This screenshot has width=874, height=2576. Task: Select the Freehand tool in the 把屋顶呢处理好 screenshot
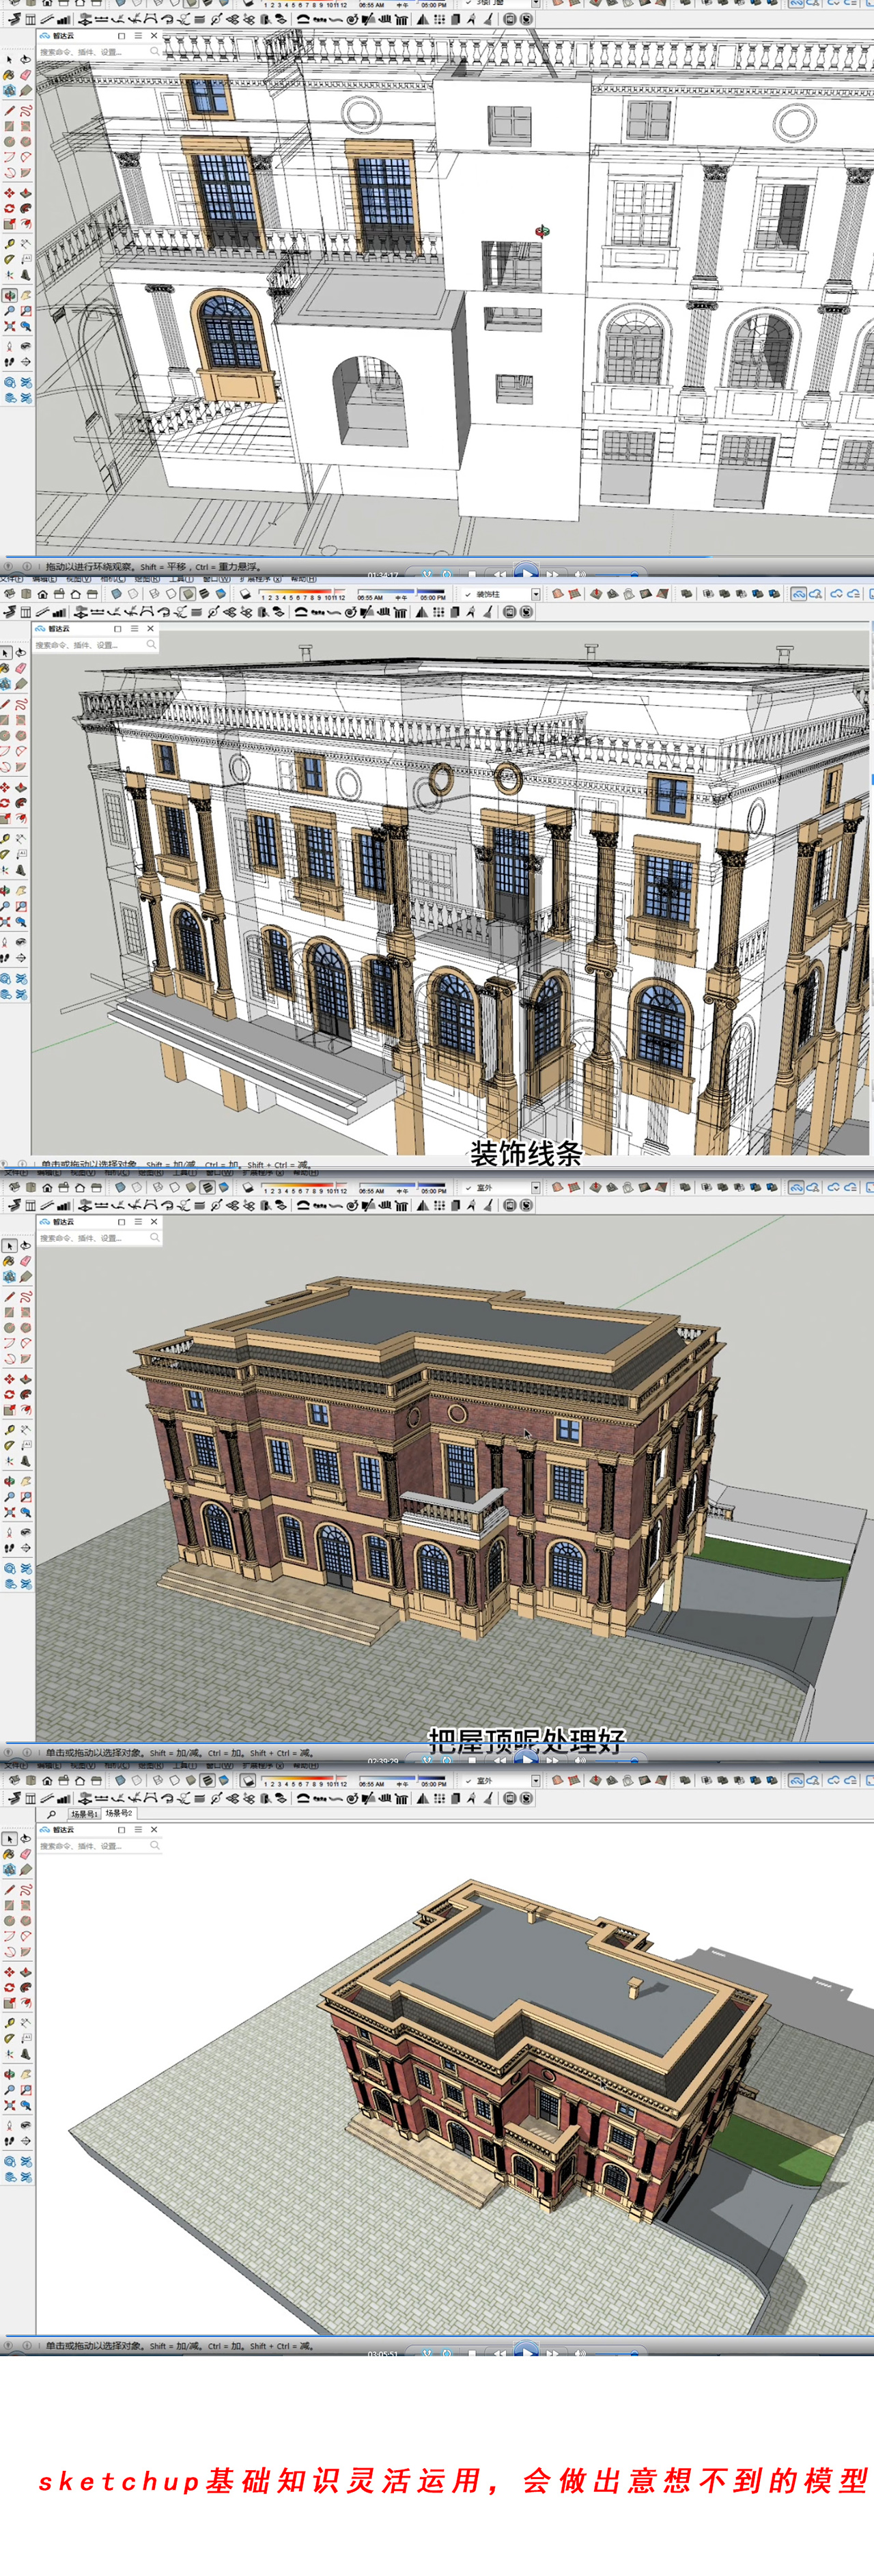(x=26, y=1297)
